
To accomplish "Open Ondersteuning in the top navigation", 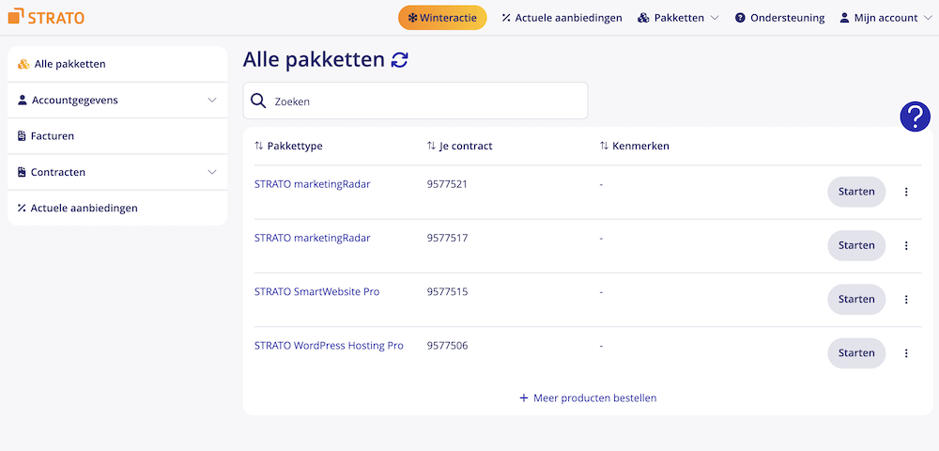I will tap(779, 18).
